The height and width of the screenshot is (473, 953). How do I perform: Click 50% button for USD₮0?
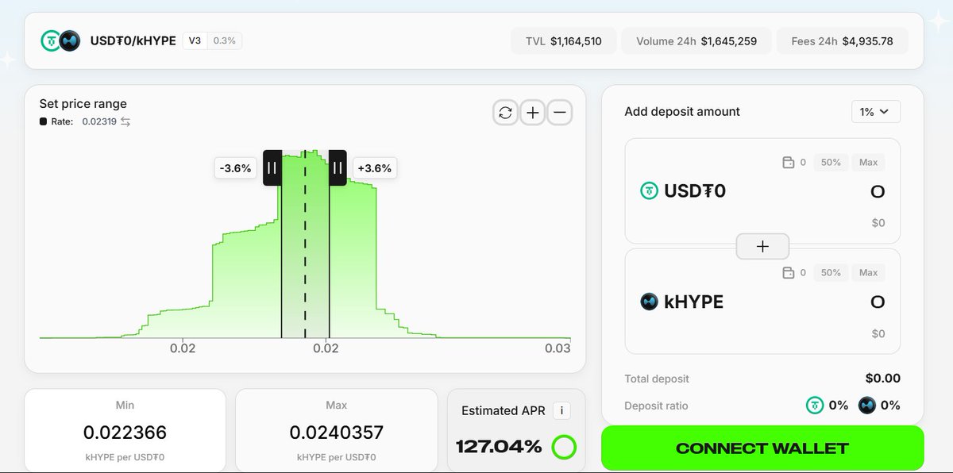831,163
